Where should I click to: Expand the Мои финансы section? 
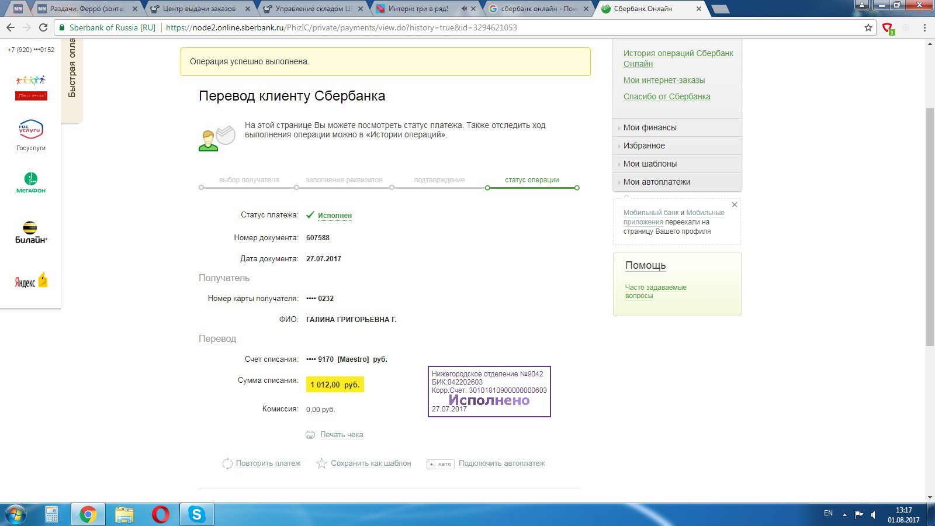[x=650, y=127]
